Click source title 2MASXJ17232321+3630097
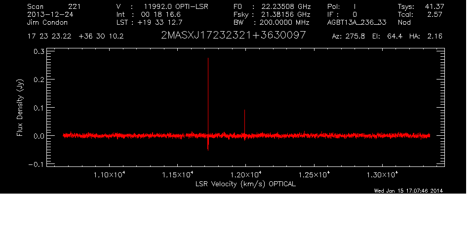 pos(233,36)
